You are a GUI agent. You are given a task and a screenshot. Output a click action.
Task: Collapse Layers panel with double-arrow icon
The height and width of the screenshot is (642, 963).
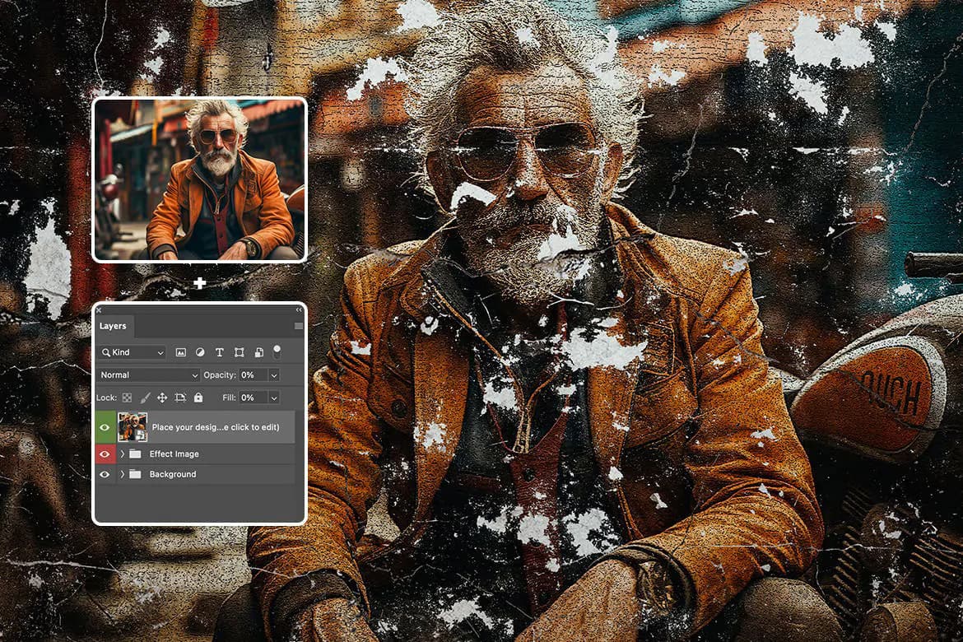pos(299,309)
